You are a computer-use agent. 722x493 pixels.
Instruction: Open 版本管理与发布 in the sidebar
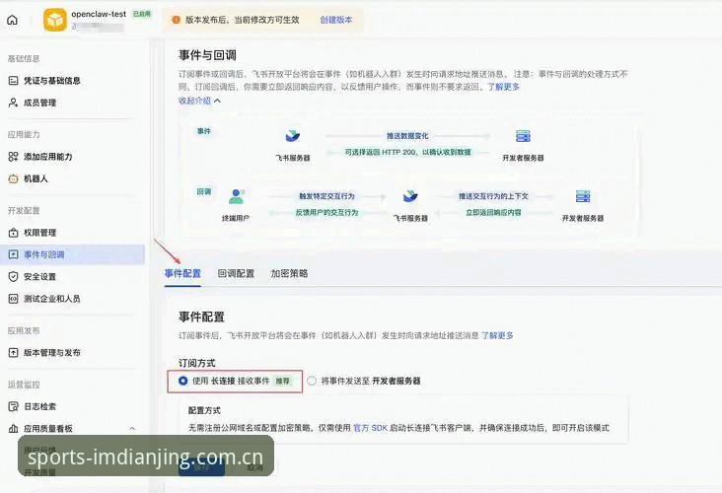(x=52, y=353)
